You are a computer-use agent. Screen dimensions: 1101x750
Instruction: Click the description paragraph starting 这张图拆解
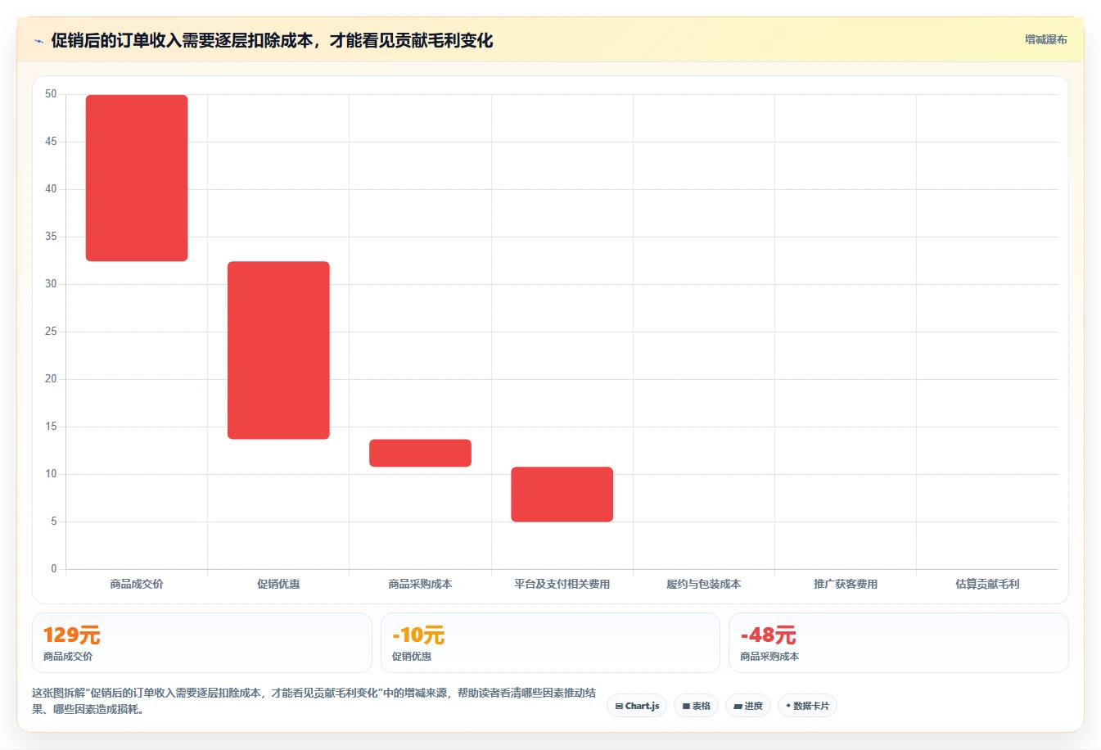[x=314, y=701]
